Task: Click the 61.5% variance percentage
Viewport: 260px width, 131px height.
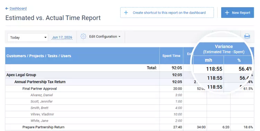Action: [248, 89]
